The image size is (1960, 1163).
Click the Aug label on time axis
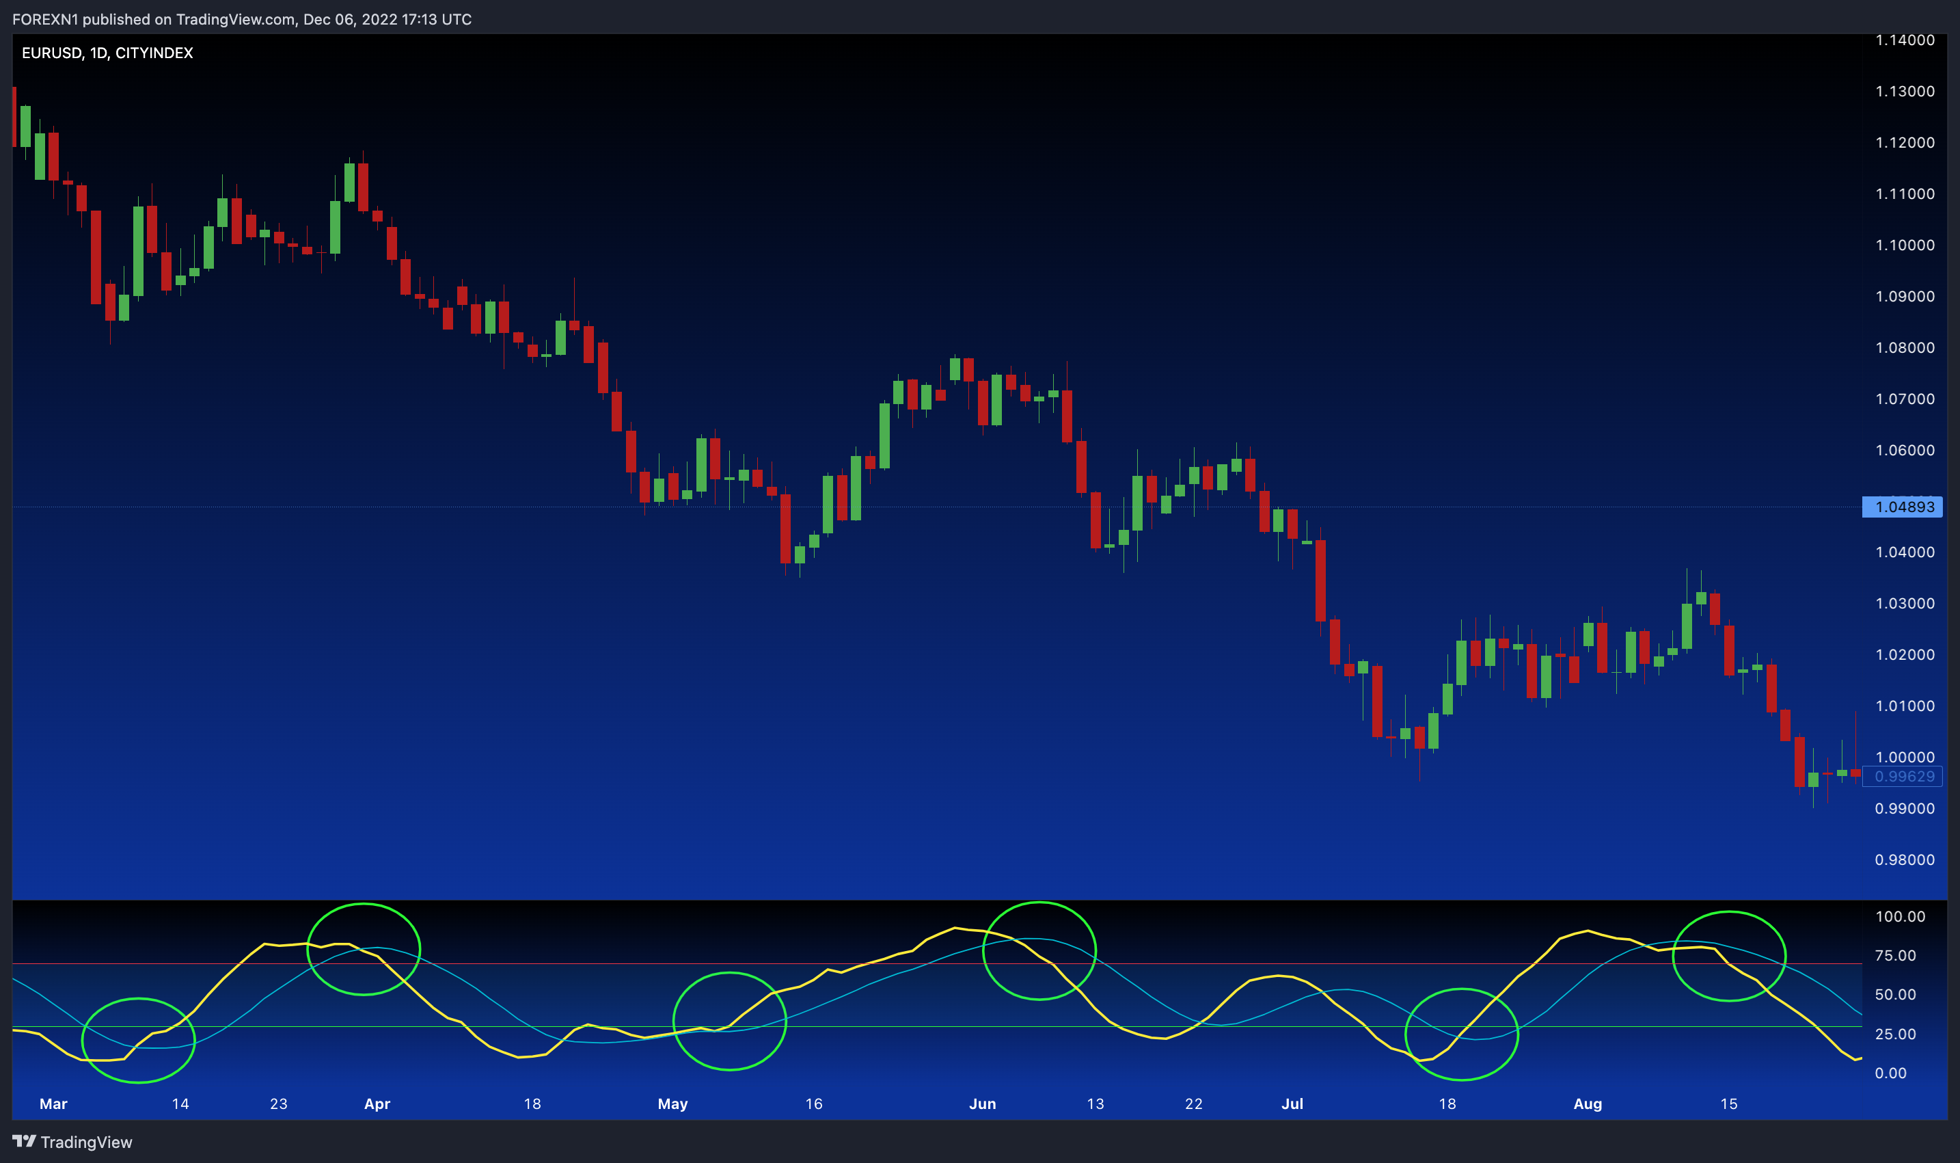1588,1104
